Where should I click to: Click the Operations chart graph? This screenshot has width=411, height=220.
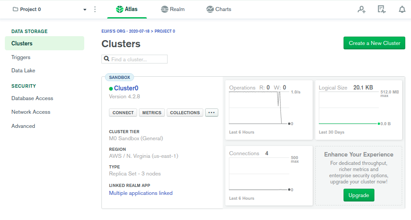click(259, 108)
